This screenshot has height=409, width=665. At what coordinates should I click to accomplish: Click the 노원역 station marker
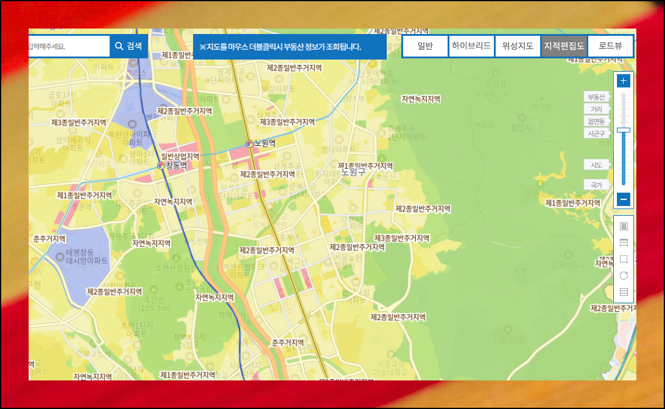(x=250, y=144)
